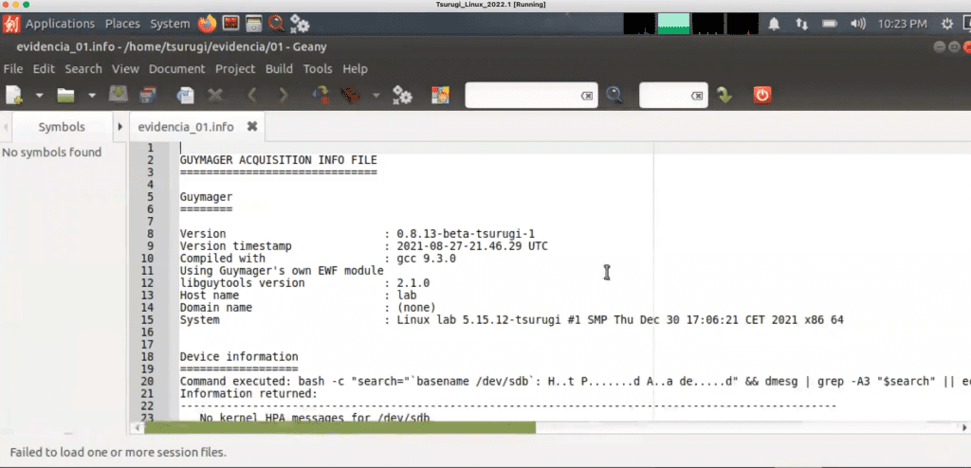The image size is (971, 468).
Task: Click the red quit power icon
Action: [x=762, y=96]
